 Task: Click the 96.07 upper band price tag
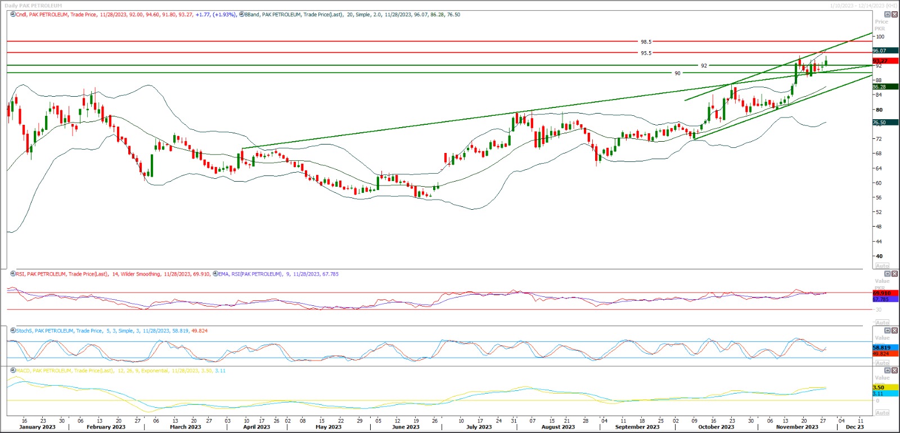[885, 51]
